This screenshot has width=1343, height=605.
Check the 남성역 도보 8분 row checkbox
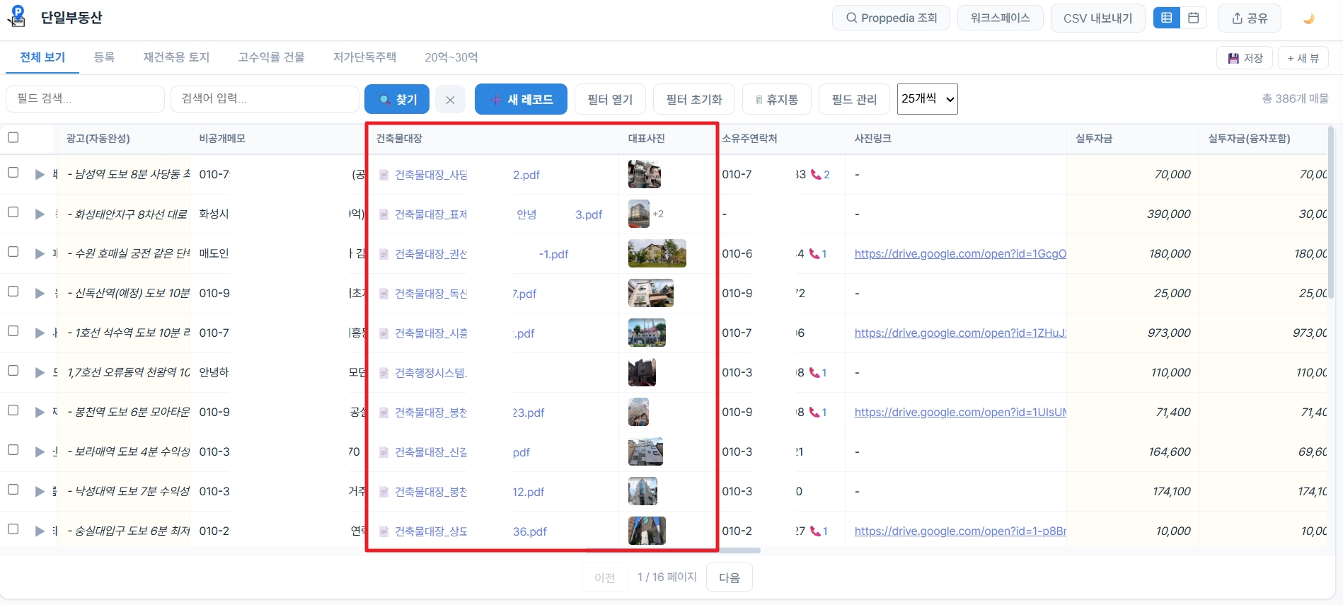13,173
